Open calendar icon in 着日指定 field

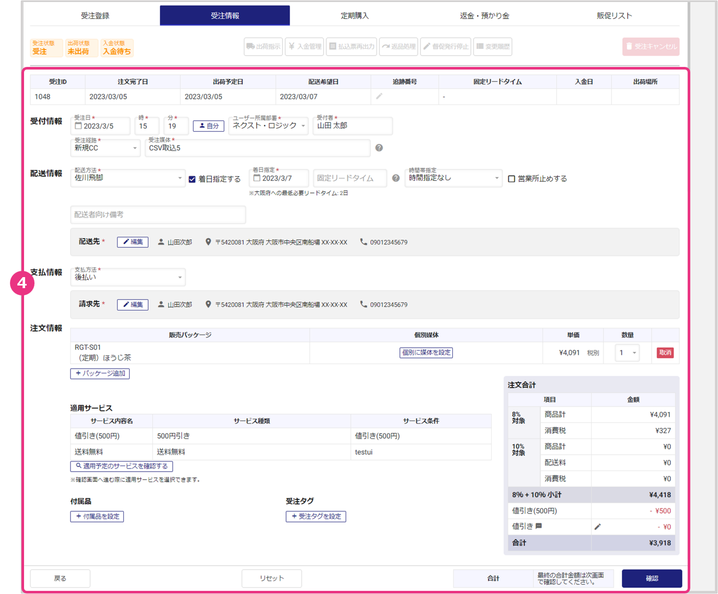(x=257, y=178)
